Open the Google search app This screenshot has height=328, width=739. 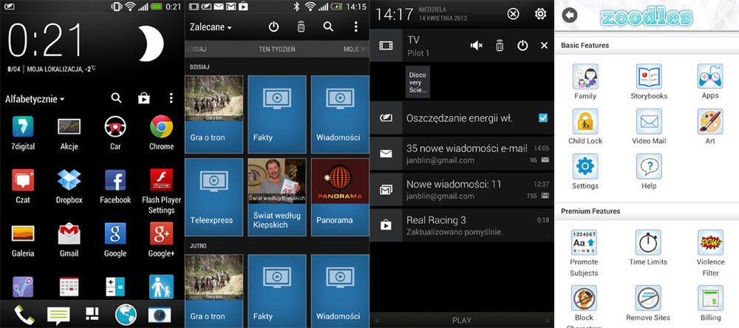click(115, 240)
